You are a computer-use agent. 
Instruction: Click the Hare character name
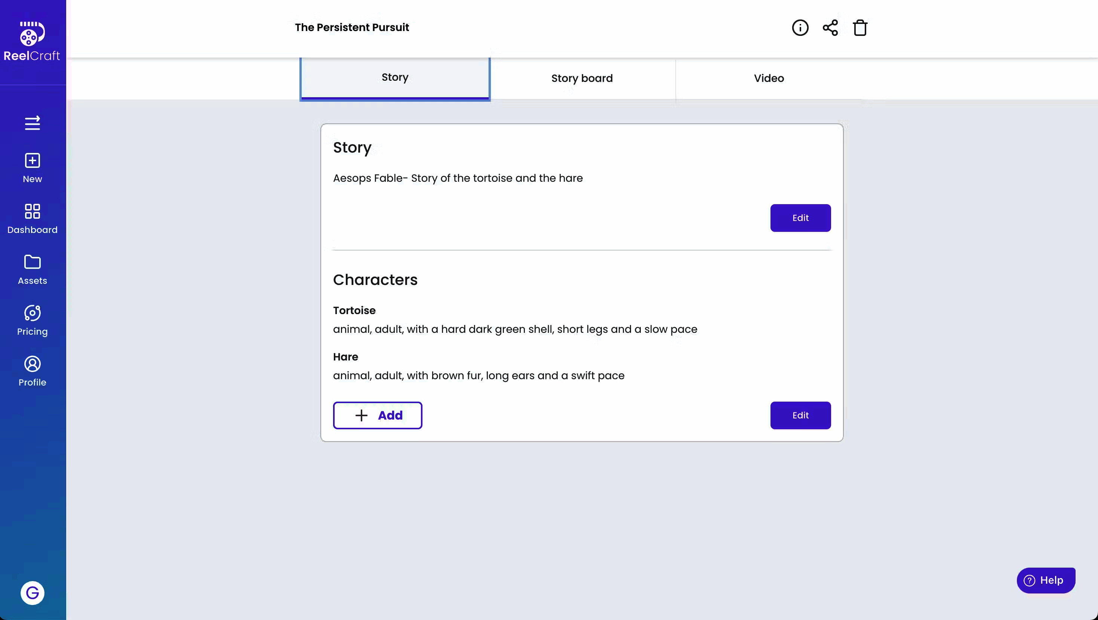click(345, 357)
